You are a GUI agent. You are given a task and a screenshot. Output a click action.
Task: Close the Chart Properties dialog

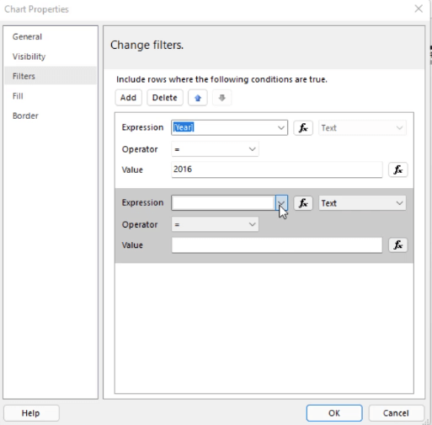pyautogui.click(x=419, y=8)
